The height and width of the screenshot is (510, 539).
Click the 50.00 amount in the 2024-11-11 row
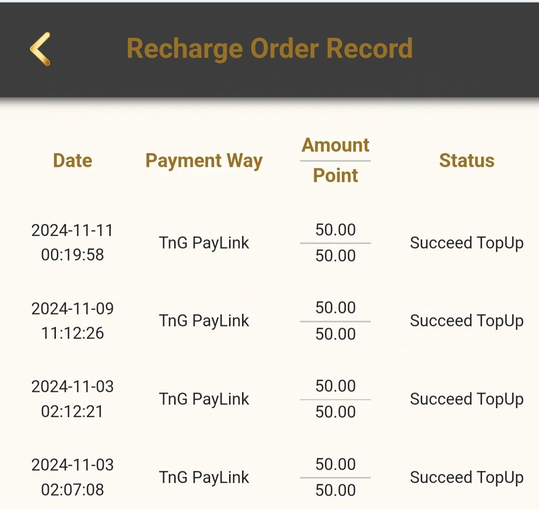click(335, 230)
